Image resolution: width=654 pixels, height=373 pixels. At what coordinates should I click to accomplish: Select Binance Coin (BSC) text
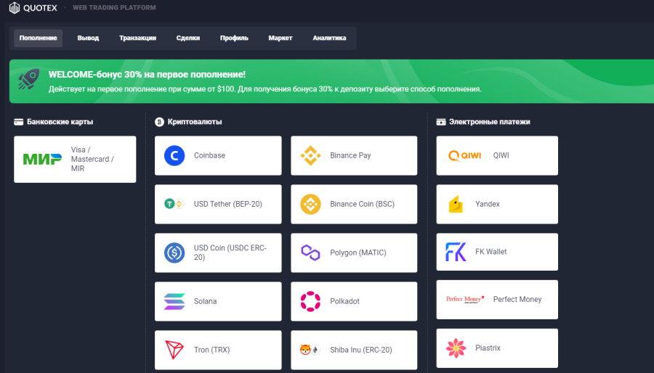point(362,204)
